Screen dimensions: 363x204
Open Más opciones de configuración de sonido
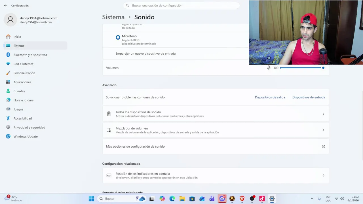click(x=216, y=146)
